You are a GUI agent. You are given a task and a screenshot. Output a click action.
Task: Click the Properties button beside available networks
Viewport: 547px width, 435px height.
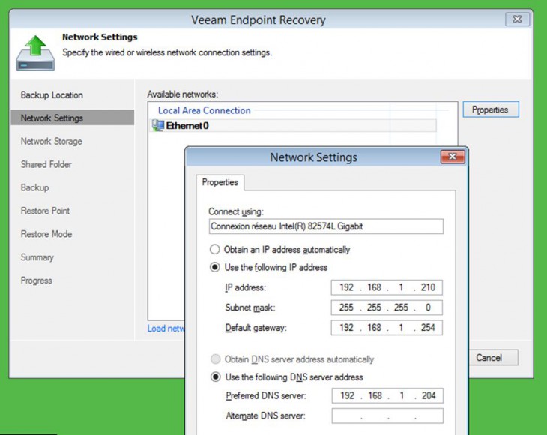click(491, 109)
